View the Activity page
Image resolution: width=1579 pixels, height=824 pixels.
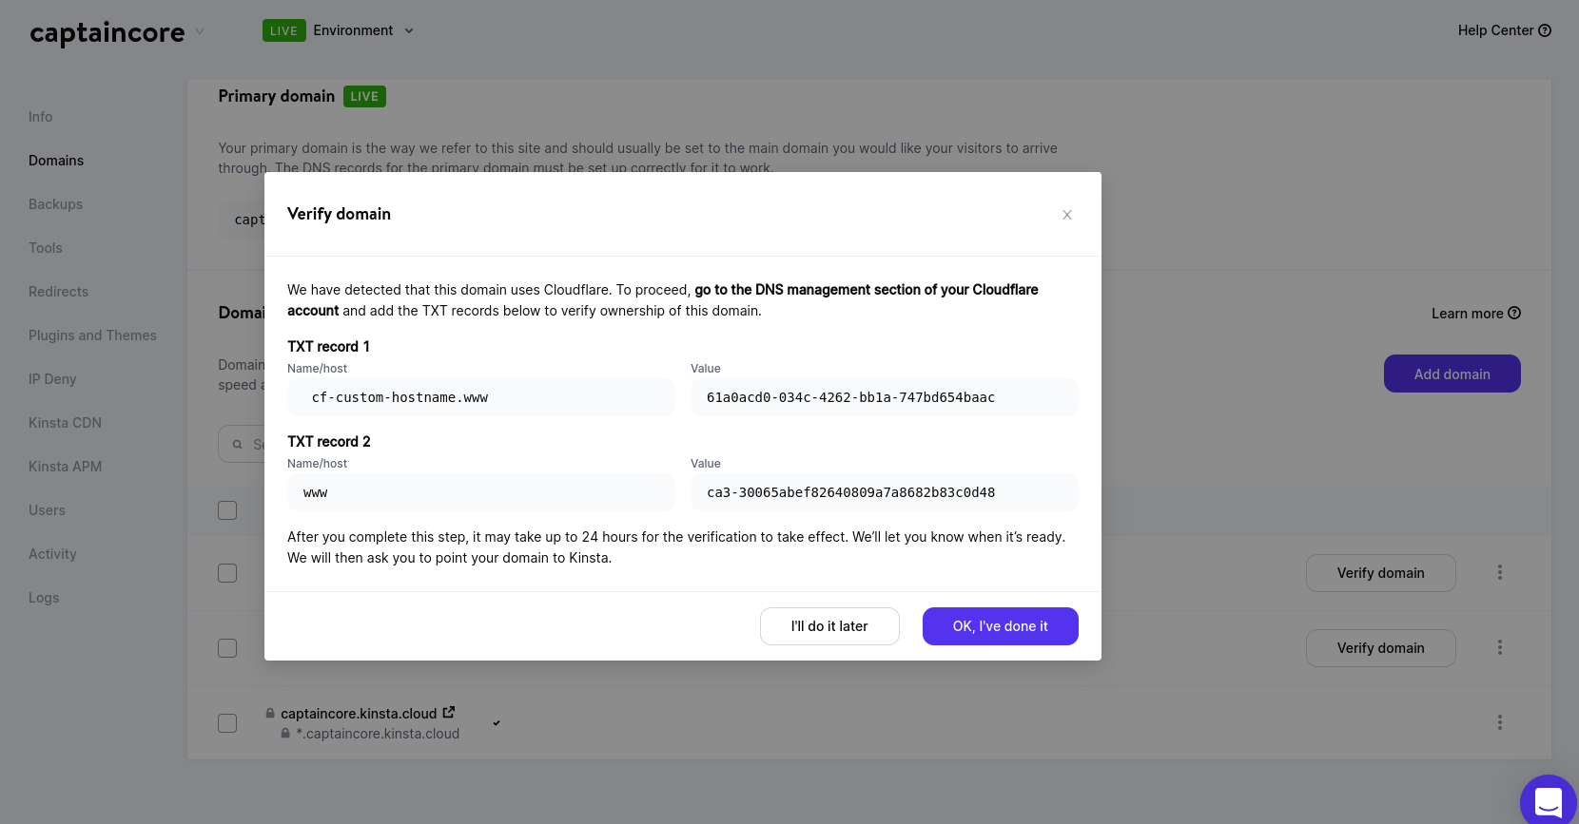[52, 554]
